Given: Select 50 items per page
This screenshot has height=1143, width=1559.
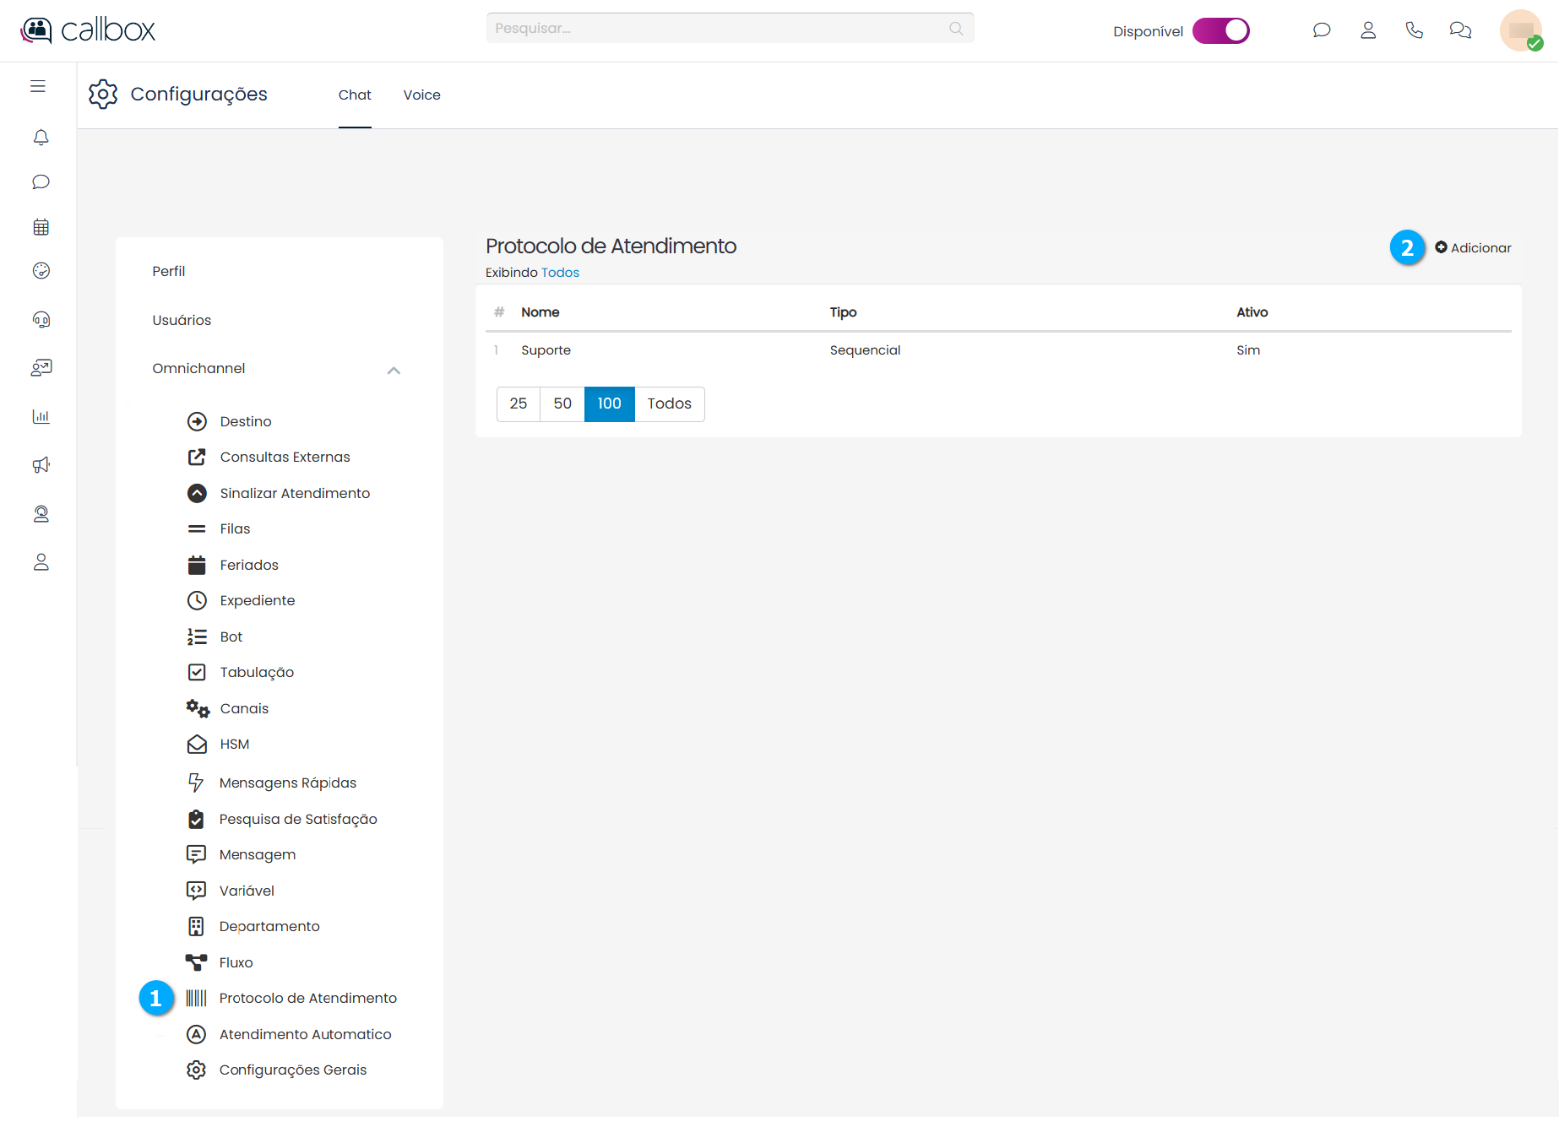Looking at the screenshot, I should coord(562,404).
